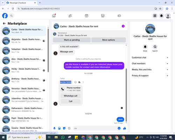React to Carlos's phone number message
The height and width of the screenshot is (140, 175).
[x=76, y=82]
